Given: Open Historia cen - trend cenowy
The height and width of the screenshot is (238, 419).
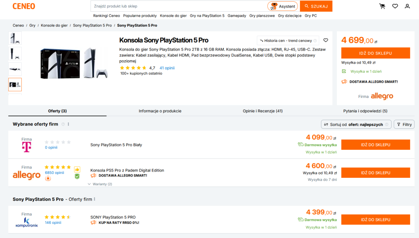Looking at the screenshot, I should coord(288,41).
